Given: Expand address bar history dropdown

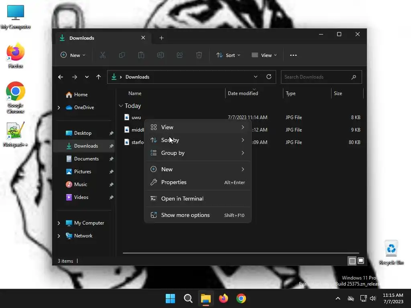Looking at the screenshot, I should [x=256, y=77].
